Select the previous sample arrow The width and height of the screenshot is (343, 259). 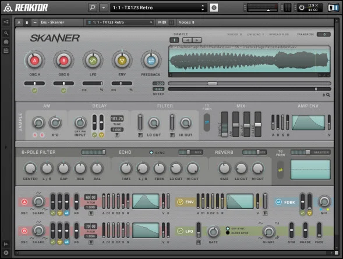[x=187, y=40]
